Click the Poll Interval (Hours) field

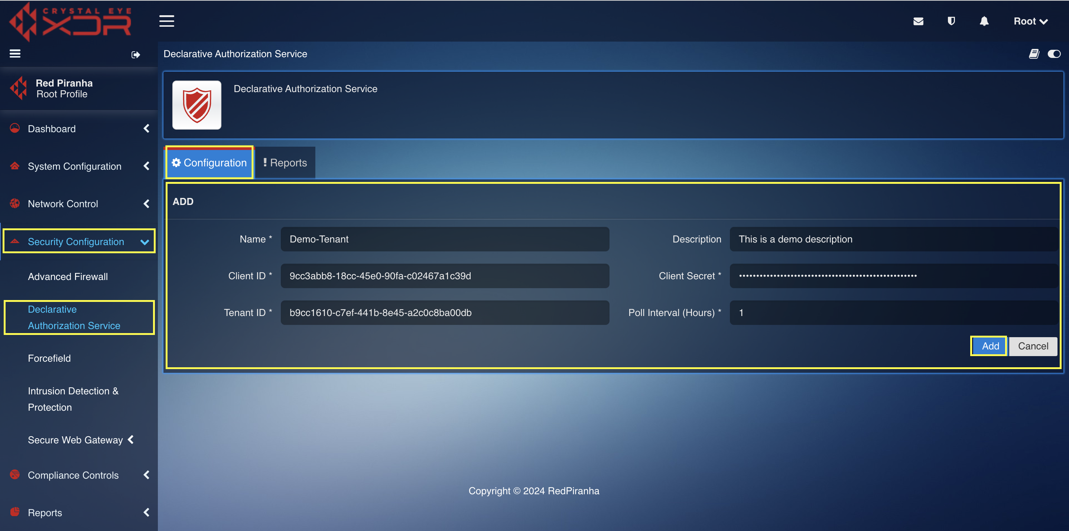click(x=894, y=312)
